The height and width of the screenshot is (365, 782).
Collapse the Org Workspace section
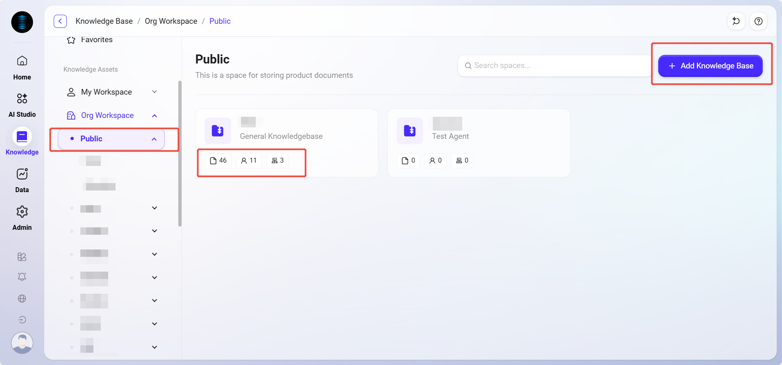155,116
